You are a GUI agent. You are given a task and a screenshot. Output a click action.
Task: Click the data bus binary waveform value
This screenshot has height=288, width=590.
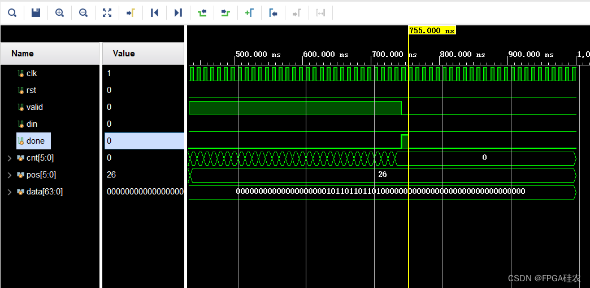pos(380,192)
